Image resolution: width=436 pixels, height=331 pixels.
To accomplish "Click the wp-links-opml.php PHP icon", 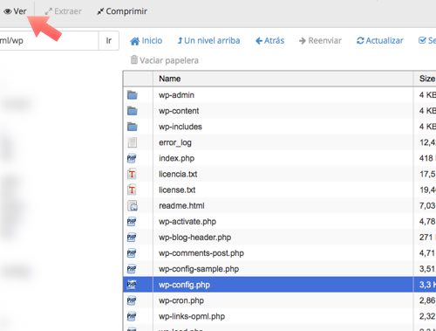I will (132, 316).
